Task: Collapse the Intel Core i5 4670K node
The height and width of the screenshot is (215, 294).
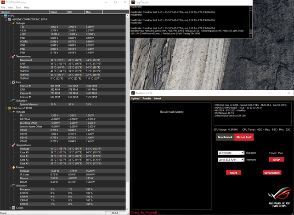Action: (x=6, y=108)
